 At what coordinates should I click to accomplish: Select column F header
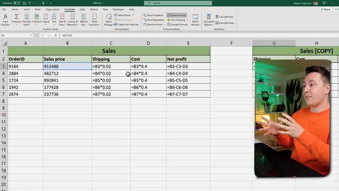click(x=231, y=44)
